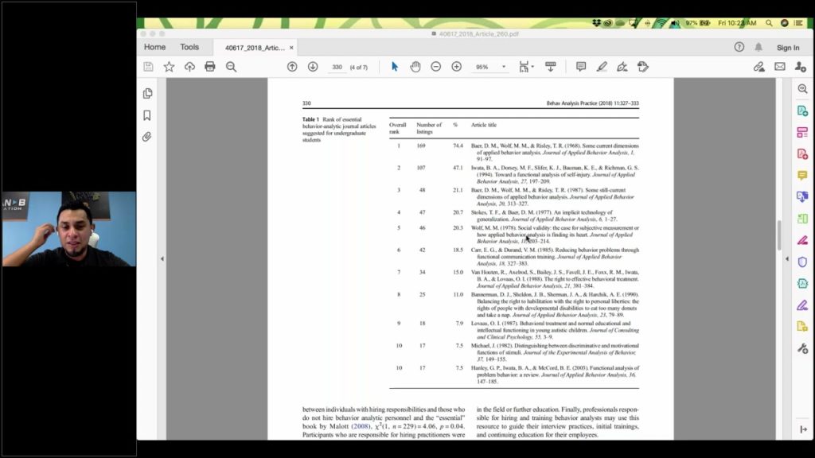Open the search magnifier tool

point(231,66)
